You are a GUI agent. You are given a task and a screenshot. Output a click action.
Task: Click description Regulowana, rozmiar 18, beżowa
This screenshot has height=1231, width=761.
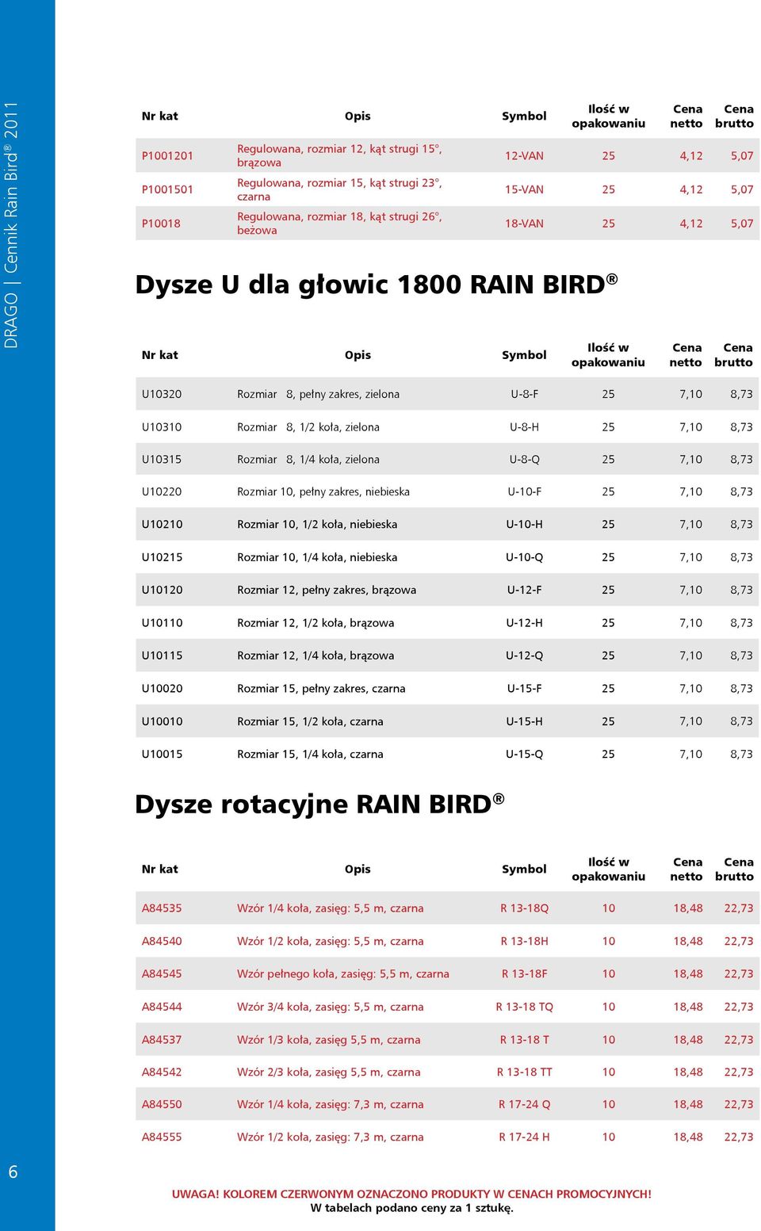(339, 224)
